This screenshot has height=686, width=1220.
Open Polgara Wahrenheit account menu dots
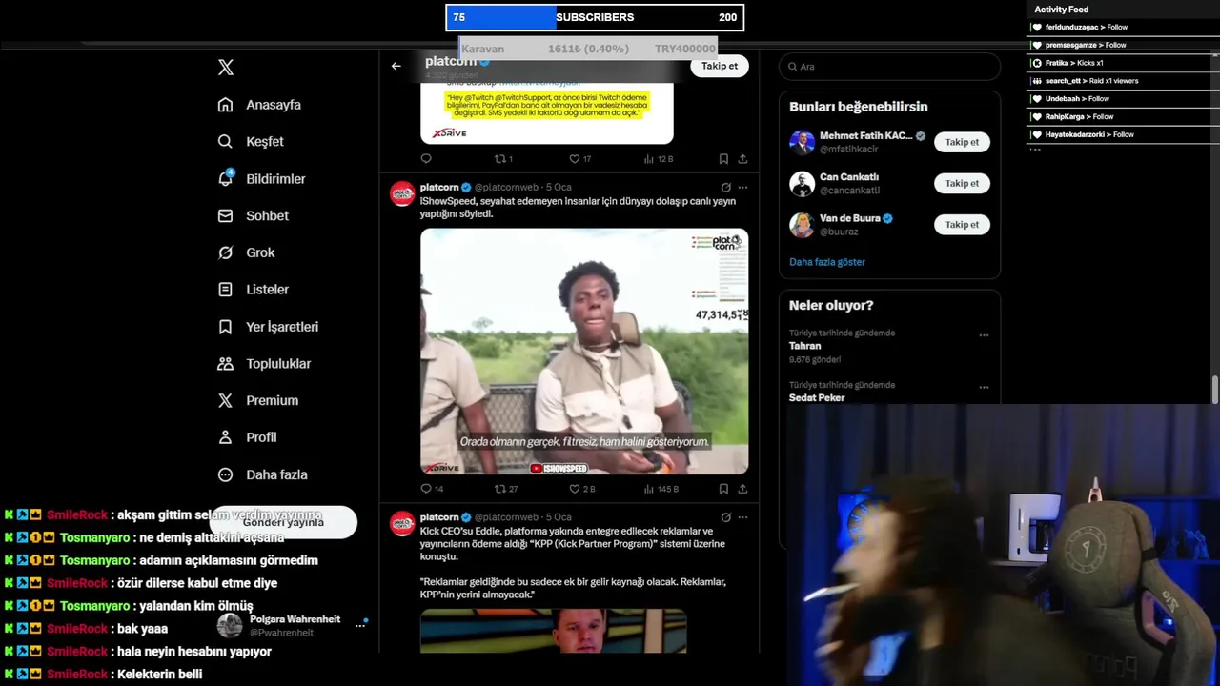(360, 626)
